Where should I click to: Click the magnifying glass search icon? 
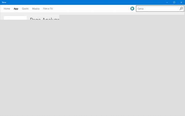pos(181,9)
